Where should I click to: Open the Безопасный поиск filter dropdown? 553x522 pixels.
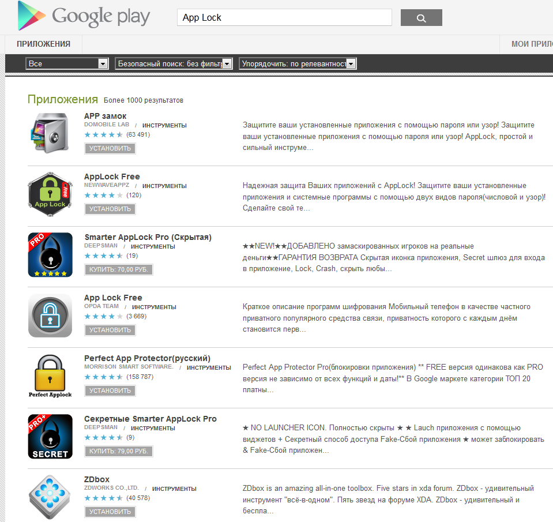(x=174, y=63)
